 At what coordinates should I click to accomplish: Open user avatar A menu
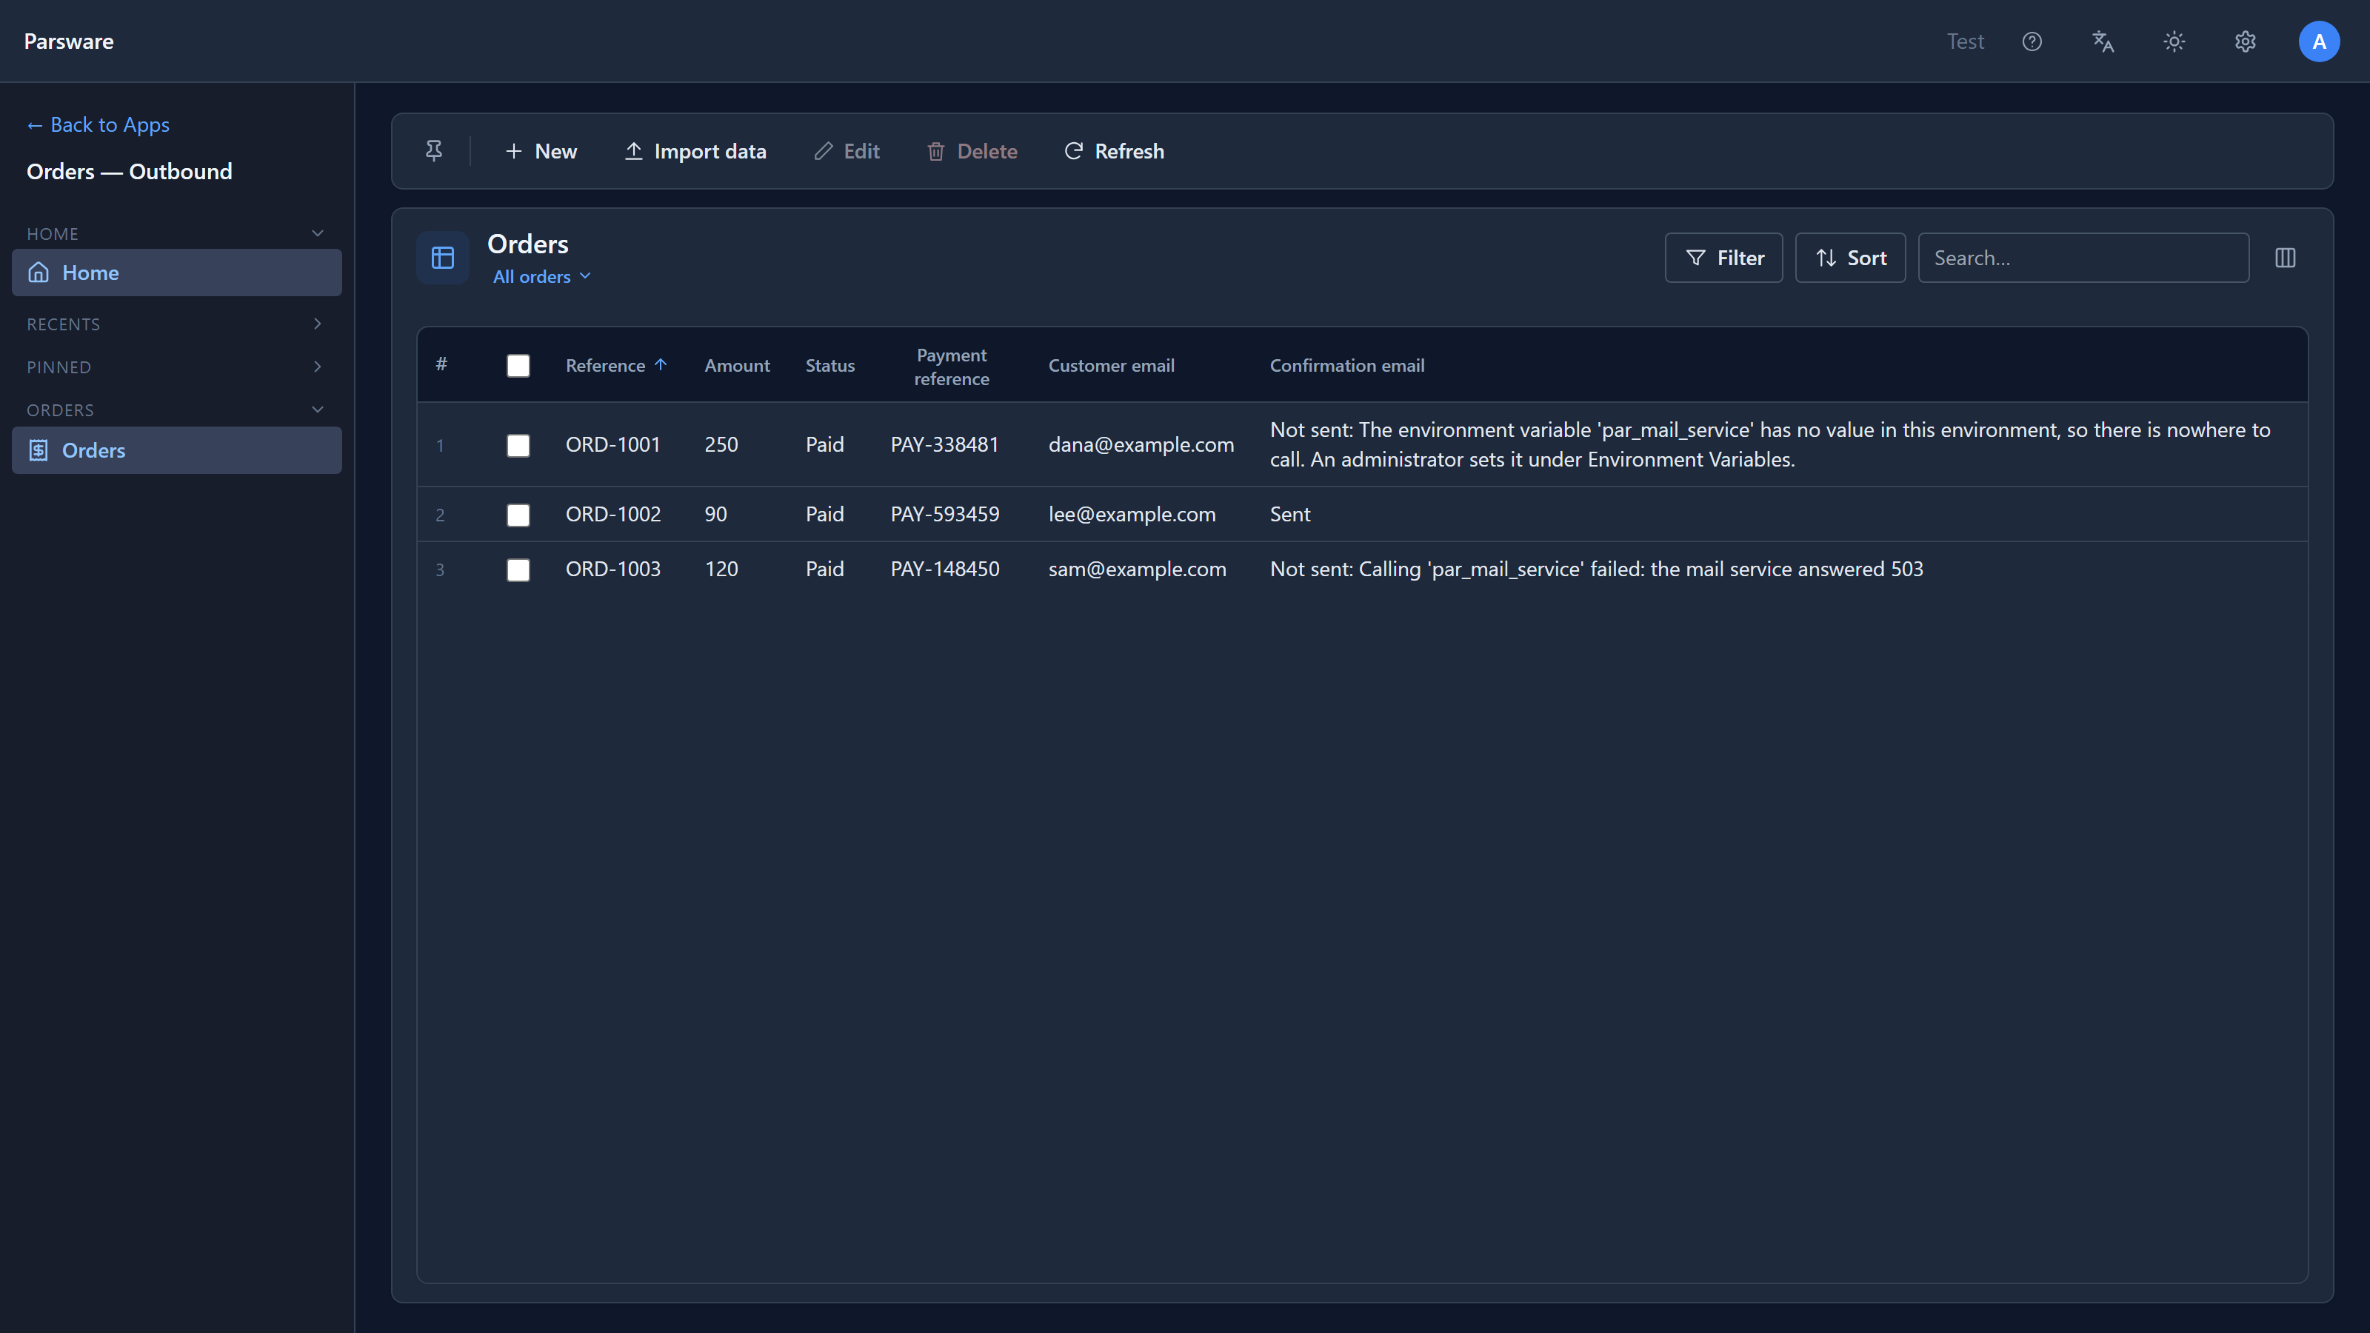[2318, 41]
